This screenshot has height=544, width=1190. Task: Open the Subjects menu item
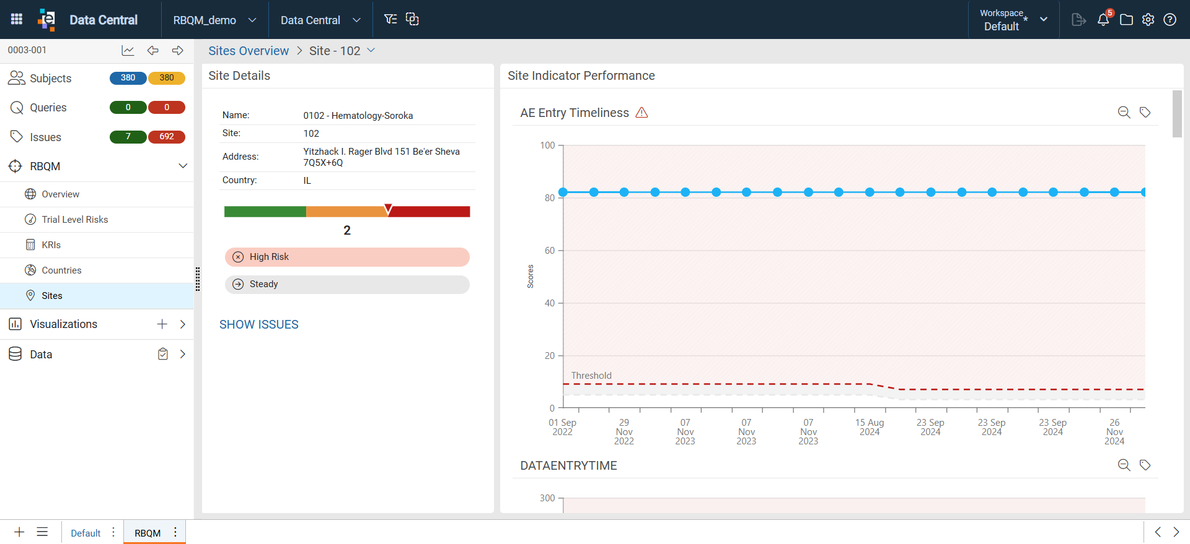click(50, 79)
